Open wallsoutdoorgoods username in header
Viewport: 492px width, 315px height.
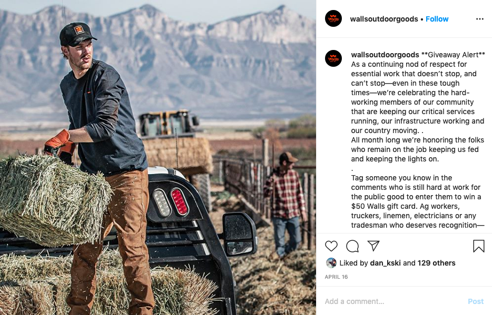point(383,19)
